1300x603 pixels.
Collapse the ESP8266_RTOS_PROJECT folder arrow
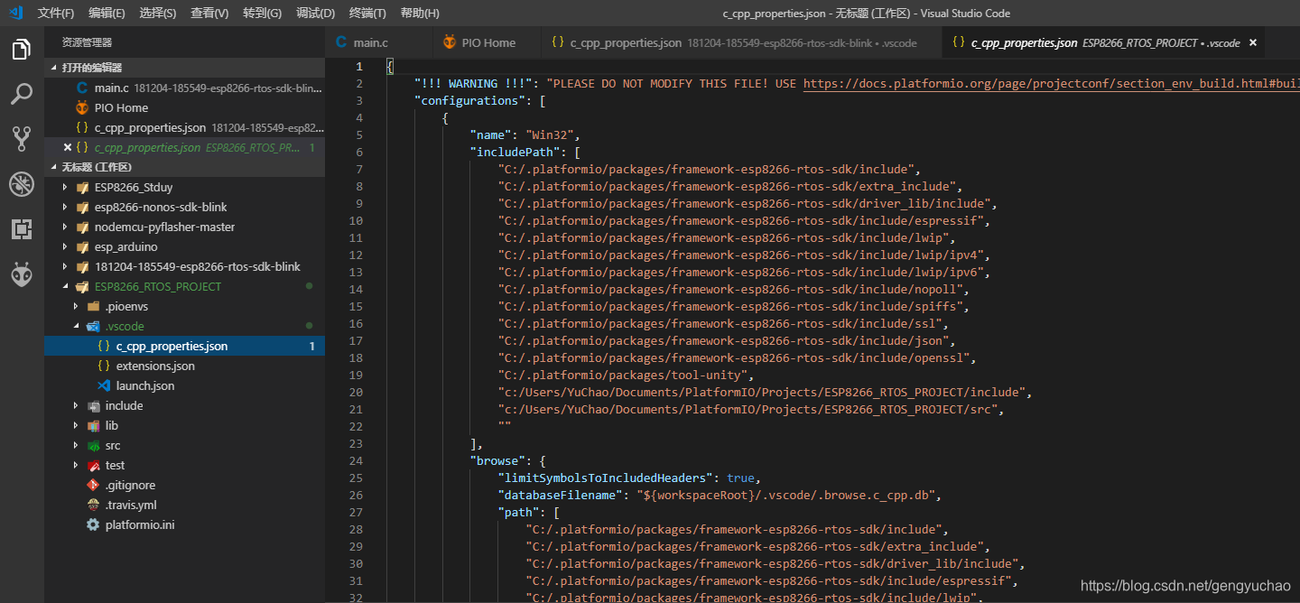(x=65, y=286)
